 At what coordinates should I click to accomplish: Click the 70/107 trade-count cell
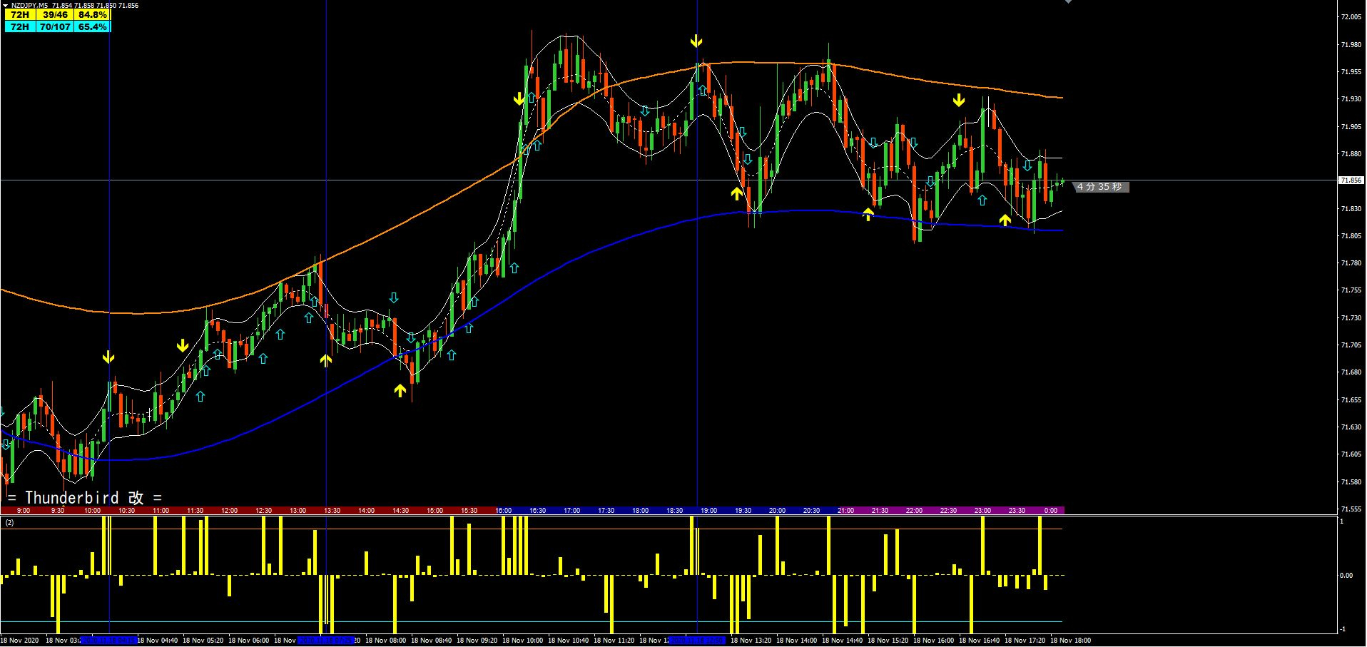[61, 26]
